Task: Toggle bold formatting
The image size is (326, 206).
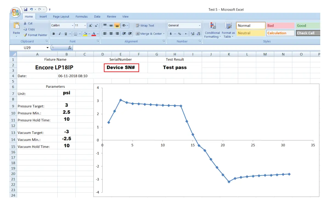Action: click(54, 34)
